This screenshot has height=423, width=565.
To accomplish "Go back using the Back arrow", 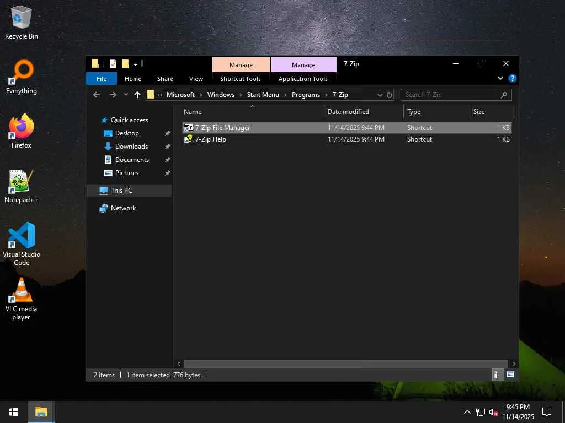I will (x=97, y=95).
